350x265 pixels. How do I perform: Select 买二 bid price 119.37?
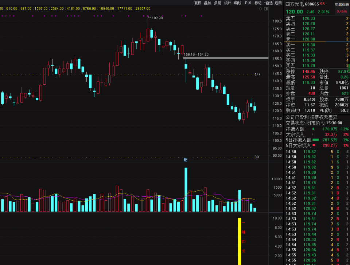(x=309, y=50)
